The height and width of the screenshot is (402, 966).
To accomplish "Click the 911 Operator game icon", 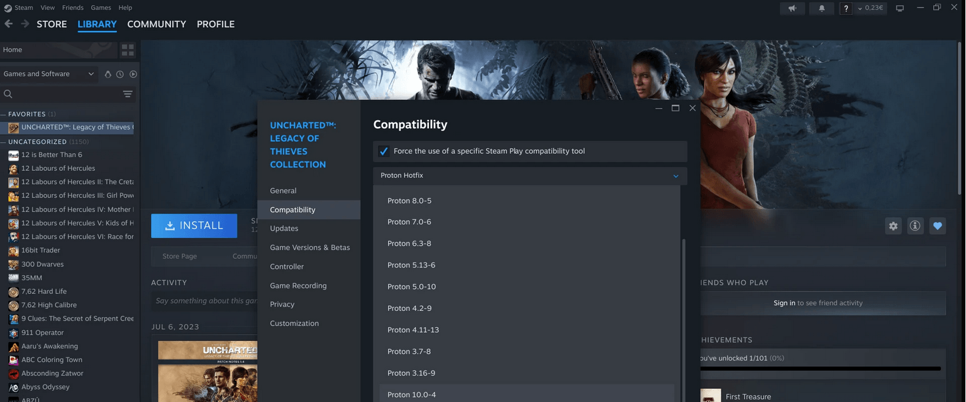I will (x=13, y=333).
